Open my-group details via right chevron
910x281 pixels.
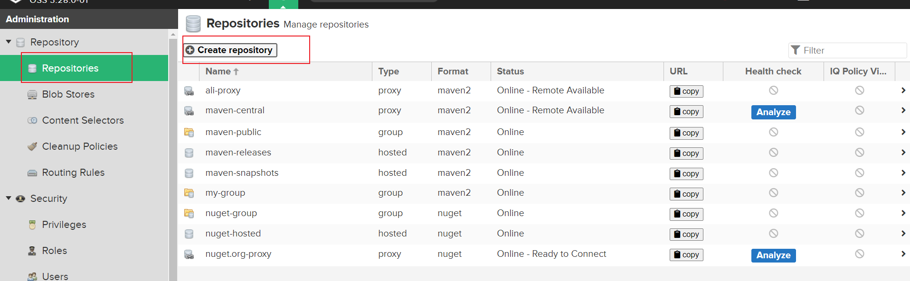903,193
